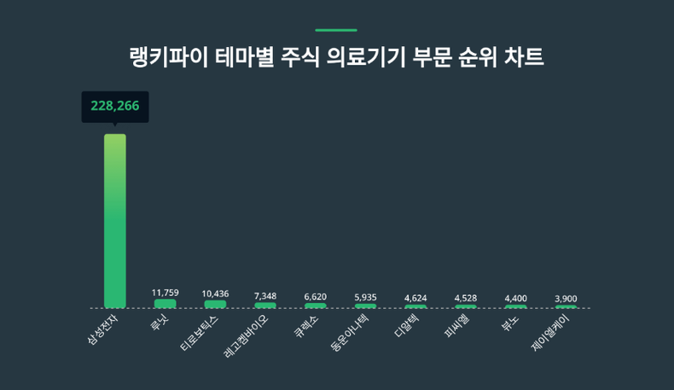This screenshot has width=674, height=390.
Task: Click the 228,266 tooltip value
Action: coord(115,106)
